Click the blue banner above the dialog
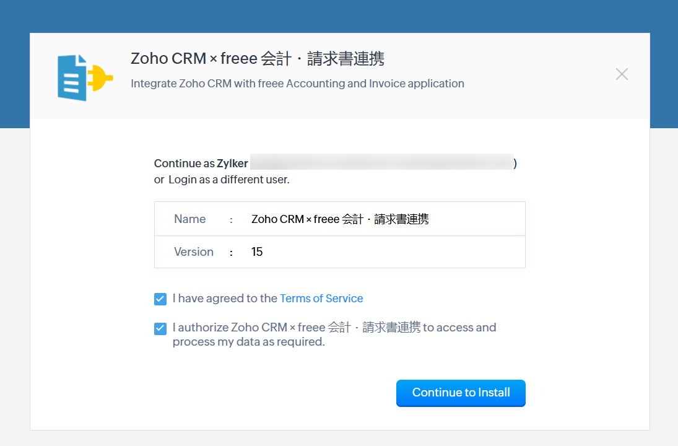 (x=339, y=15)
